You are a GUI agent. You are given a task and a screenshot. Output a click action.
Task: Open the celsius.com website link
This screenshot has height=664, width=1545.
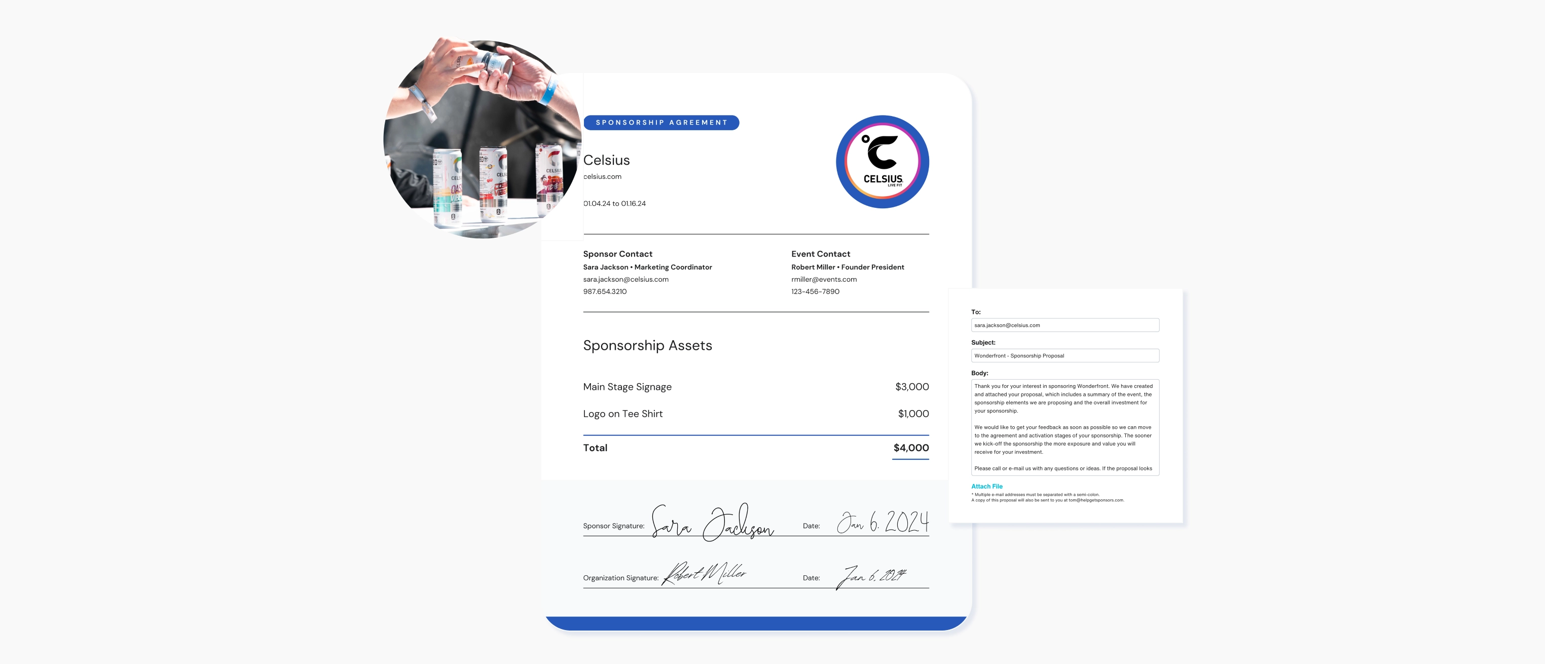click(x=602, y=176)
